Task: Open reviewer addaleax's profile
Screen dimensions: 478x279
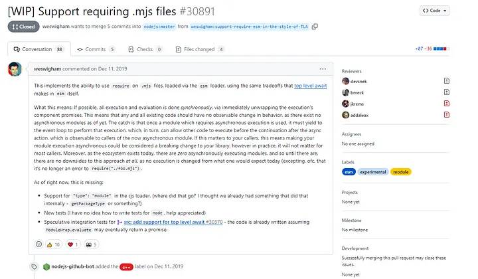Action: coord(359,116)
